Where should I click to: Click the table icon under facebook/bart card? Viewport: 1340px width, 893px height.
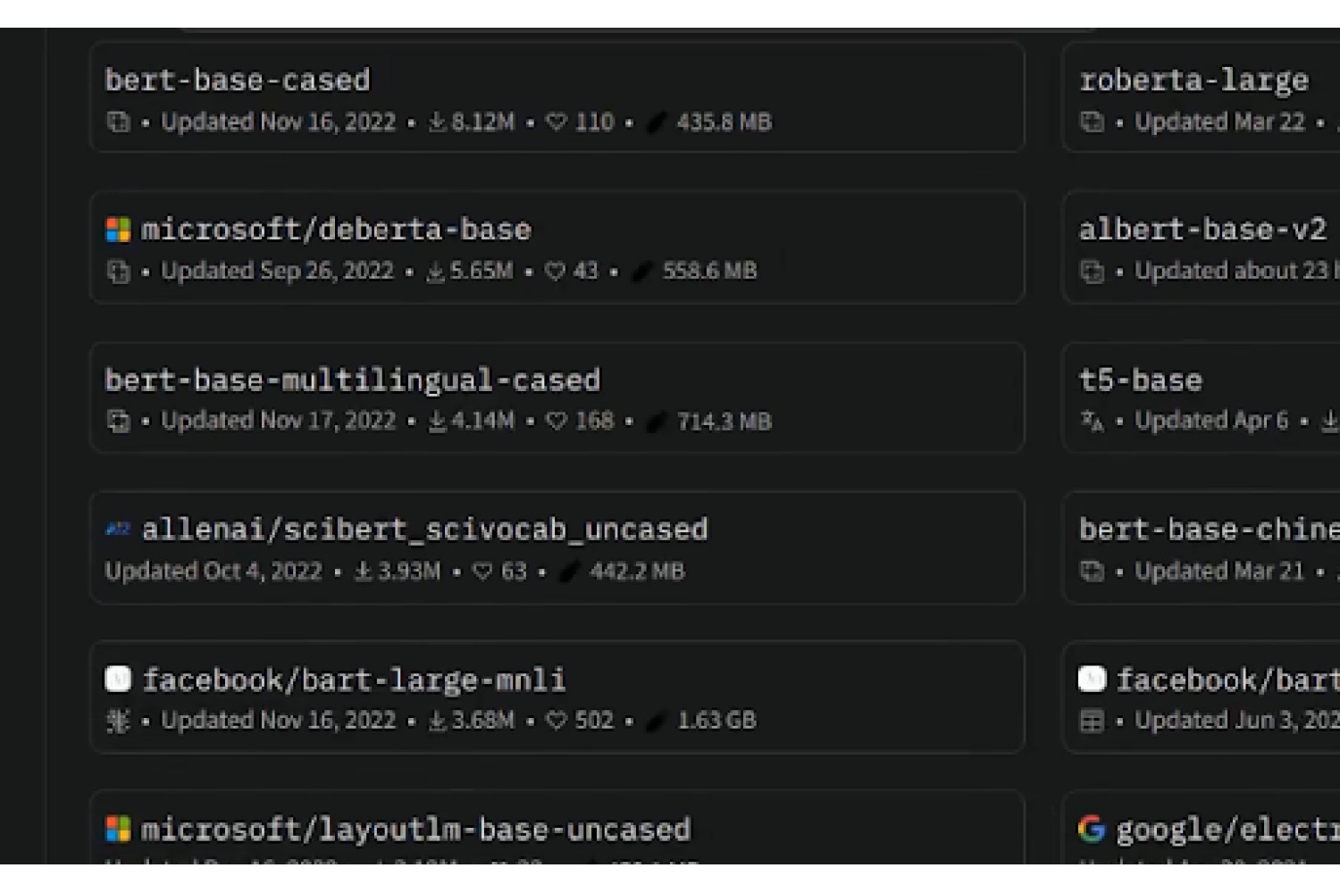pyautogui.click(x=1092, y=721)
